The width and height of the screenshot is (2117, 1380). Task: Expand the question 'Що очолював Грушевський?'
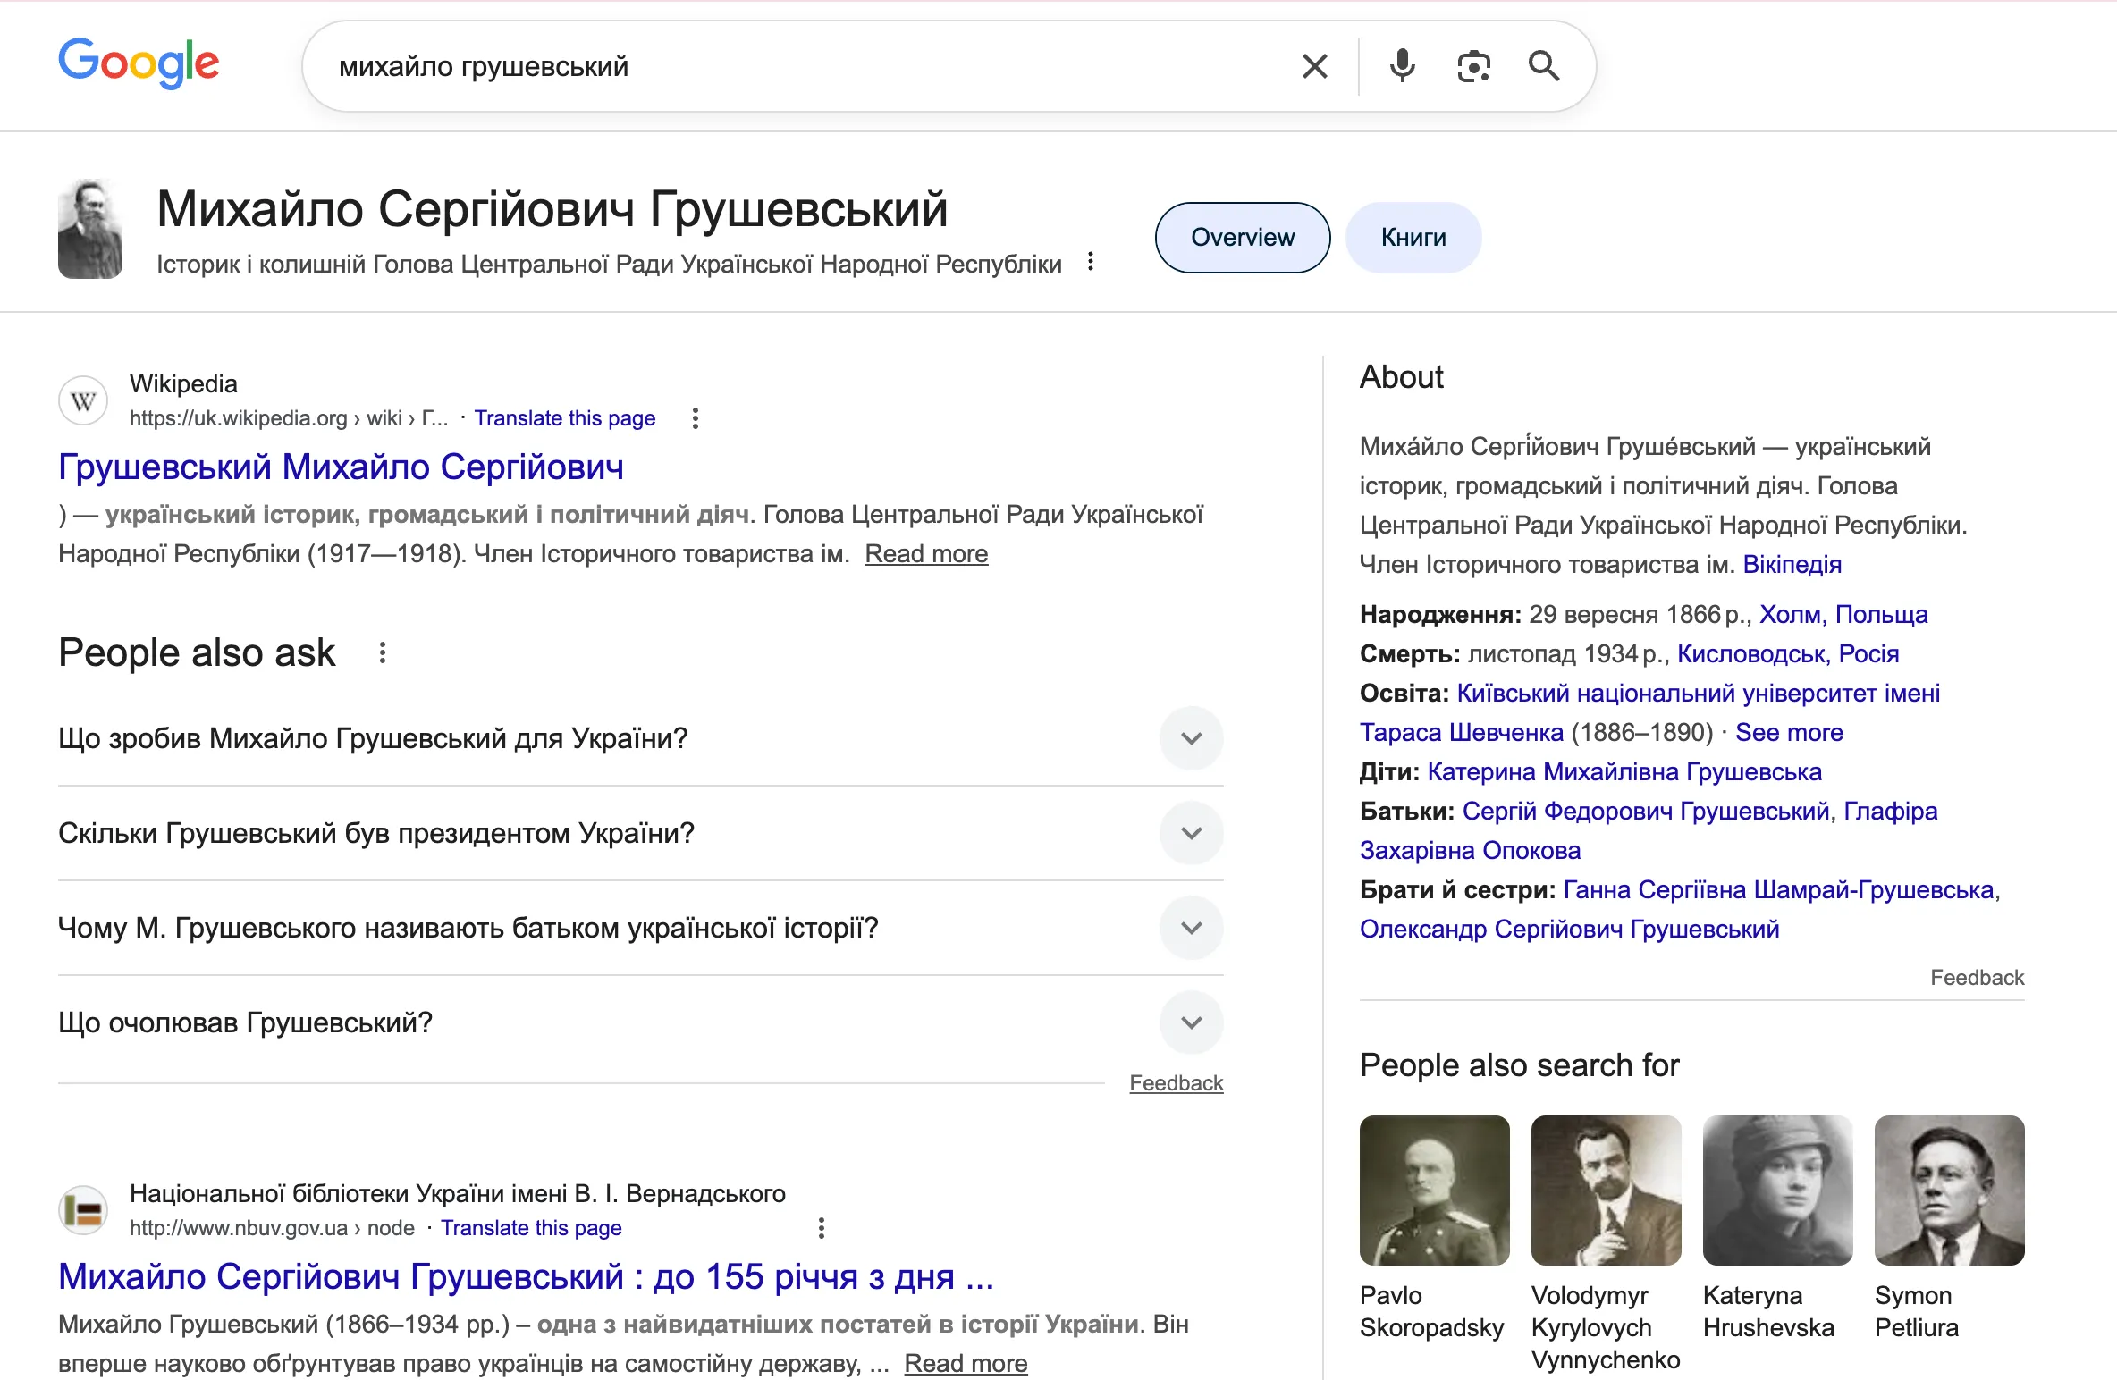click(1190, 1022)
